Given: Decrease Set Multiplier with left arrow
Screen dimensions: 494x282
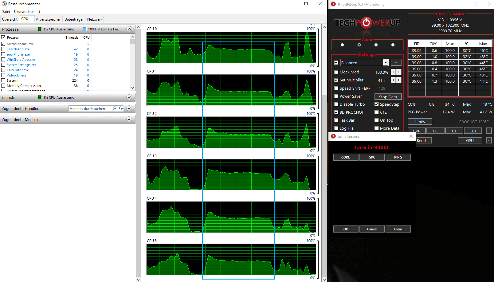Looking at the screenshot, I should (393, 80).
